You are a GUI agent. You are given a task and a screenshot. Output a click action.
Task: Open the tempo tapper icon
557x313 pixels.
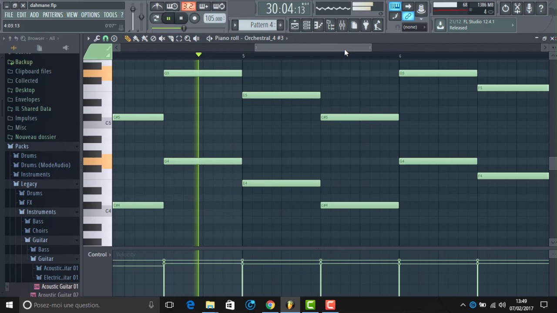378,25
